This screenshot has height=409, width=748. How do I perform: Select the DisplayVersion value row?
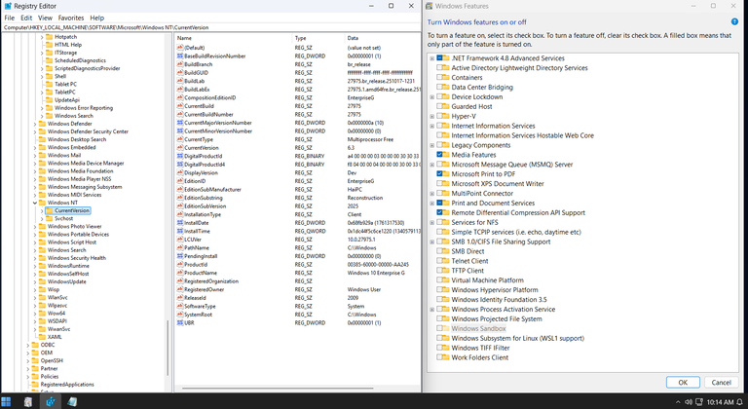pos(298,172)
